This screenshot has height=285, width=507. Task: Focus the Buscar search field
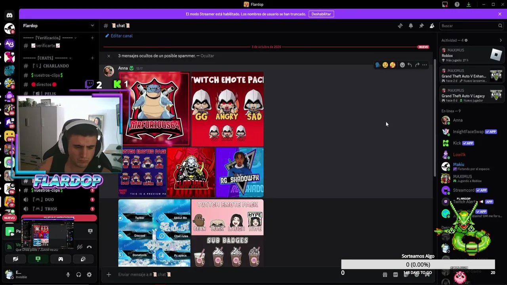point(471,26)
